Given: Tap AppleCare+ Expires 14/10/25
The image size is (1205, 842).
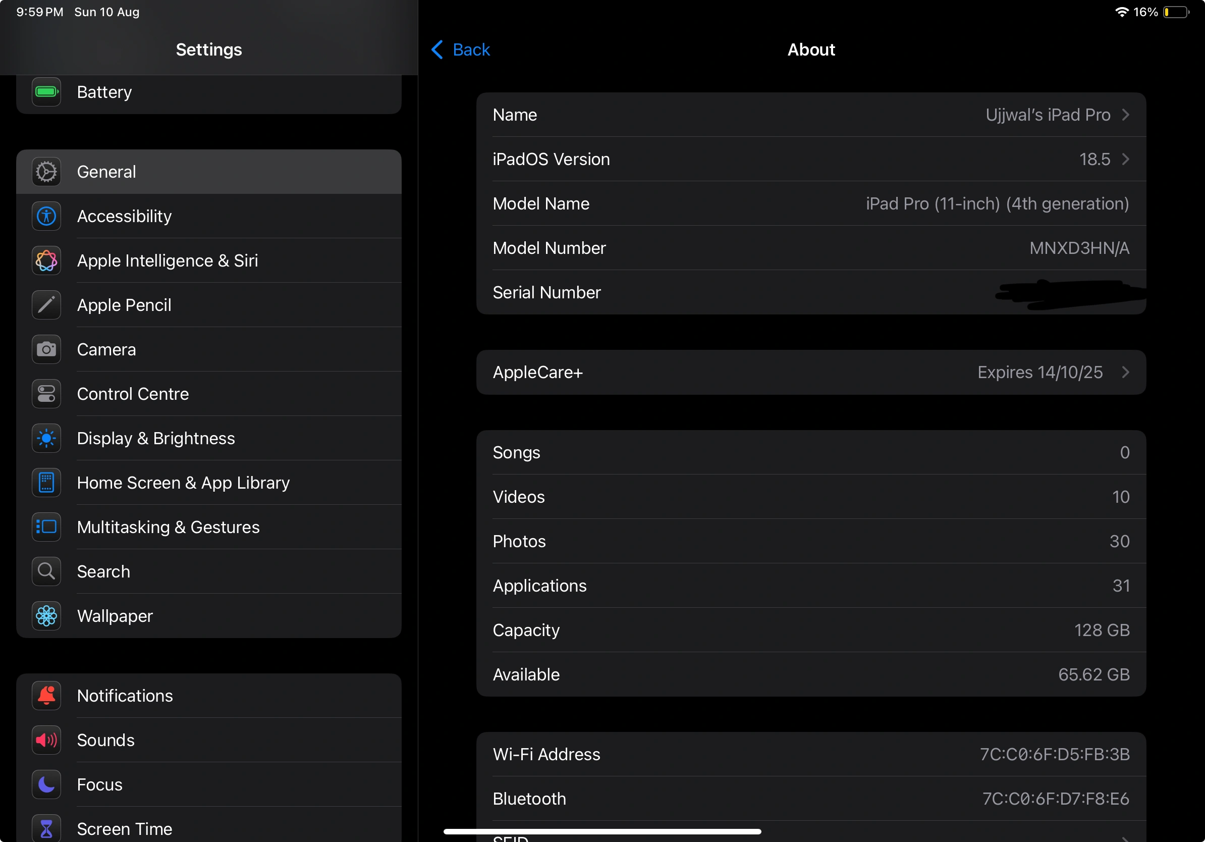Looking at the screenshot, I should (1039, 372).
